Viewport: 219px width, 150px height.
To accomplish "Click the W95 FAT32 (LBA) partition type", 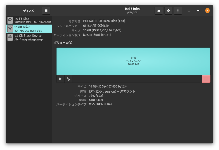I will click(x=100, y=104).
